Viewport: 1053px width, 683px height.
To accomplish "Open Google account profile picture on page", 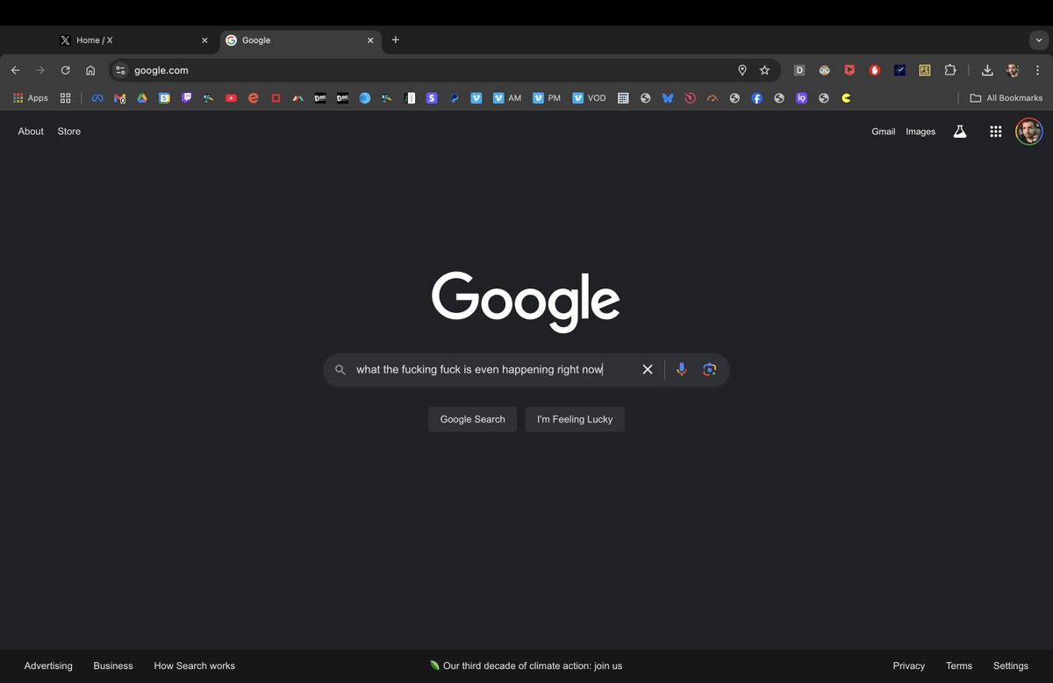I will point(1029,132).
